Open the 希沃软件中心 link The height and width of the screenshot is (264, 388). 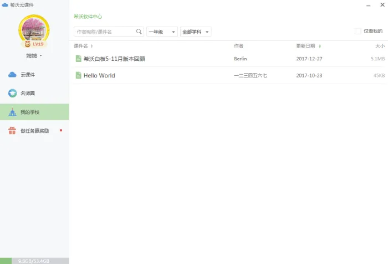88,17
